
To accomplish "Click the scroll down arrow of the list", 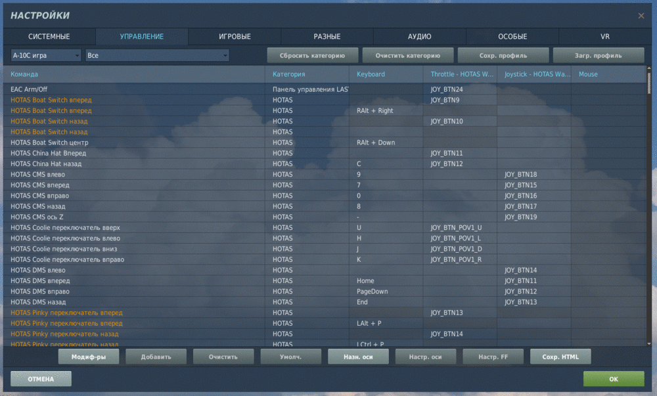I will pos(649,343).
